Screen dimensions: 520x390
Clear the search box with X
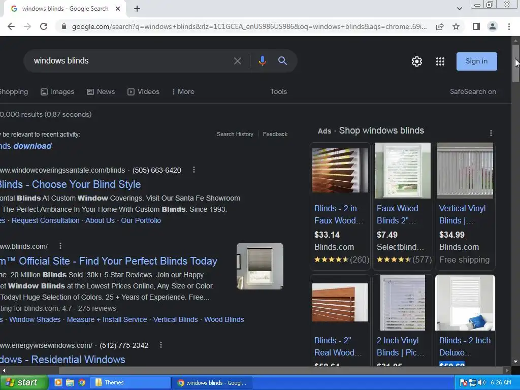(238, 61)
